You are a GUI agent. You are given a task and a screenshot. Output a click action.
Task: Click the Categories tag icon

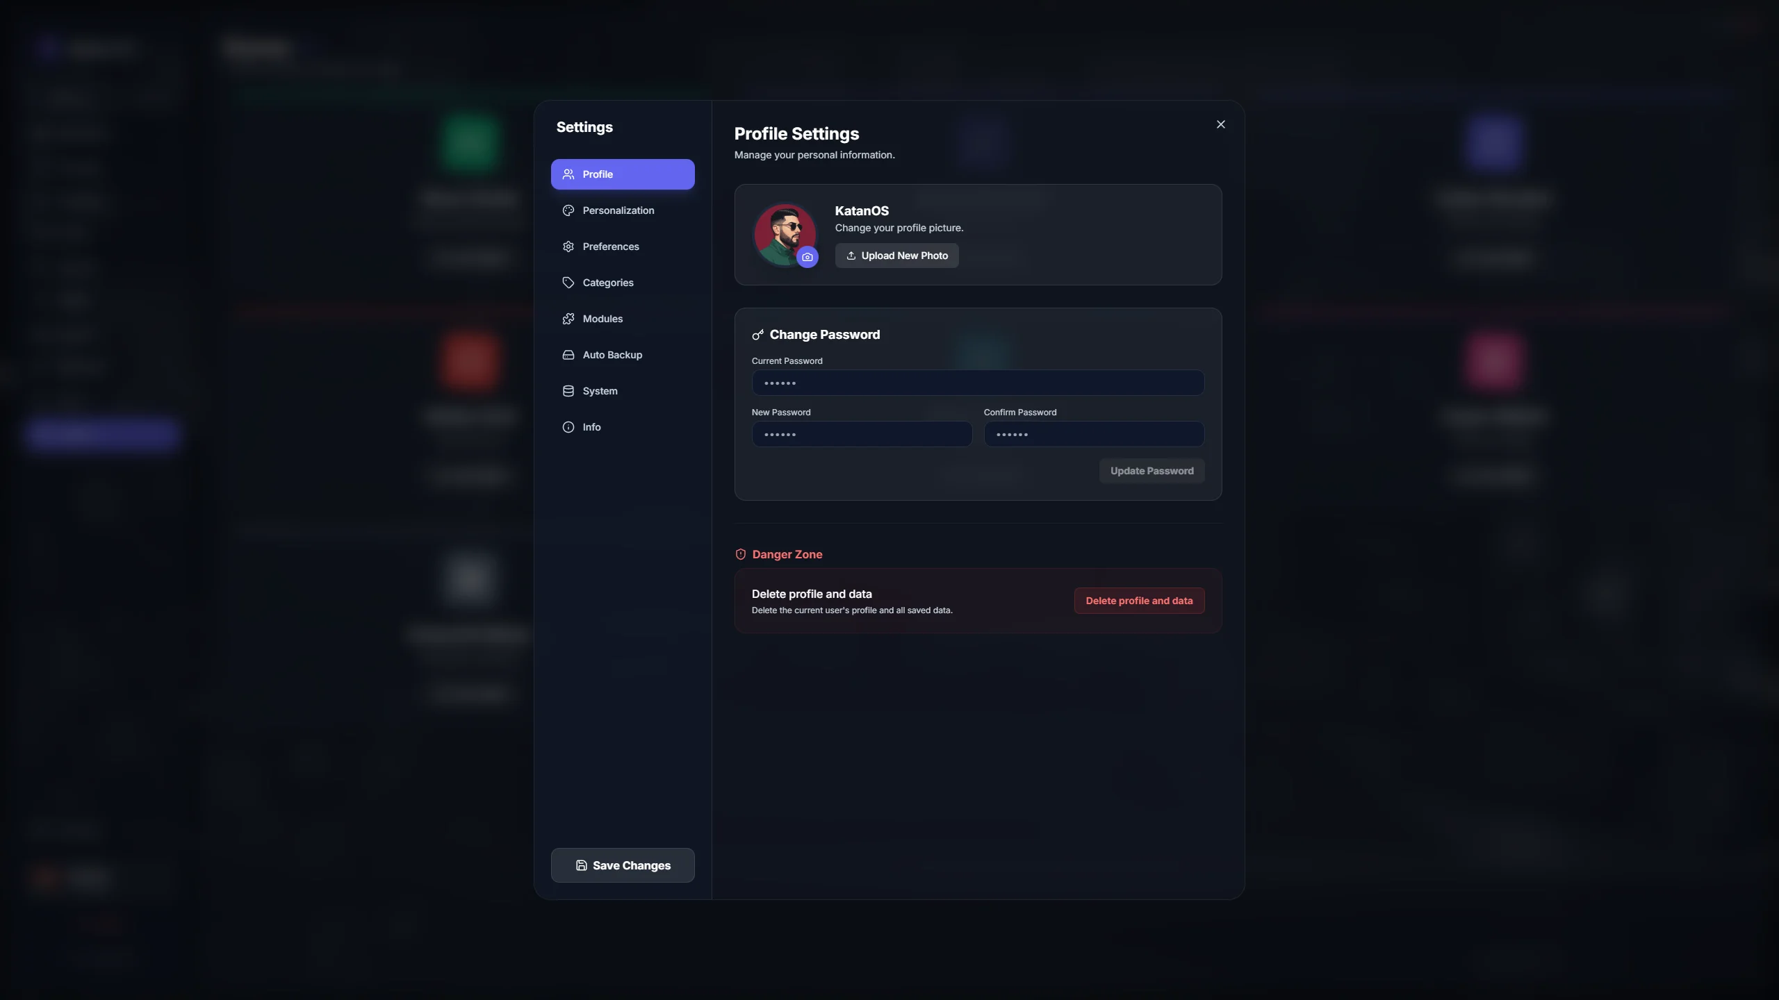click(x=568, y=283)
